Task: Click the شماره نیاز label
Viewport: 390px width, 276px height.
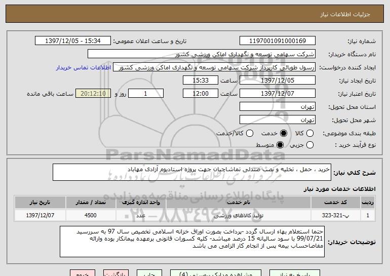Action: [362, 42]
